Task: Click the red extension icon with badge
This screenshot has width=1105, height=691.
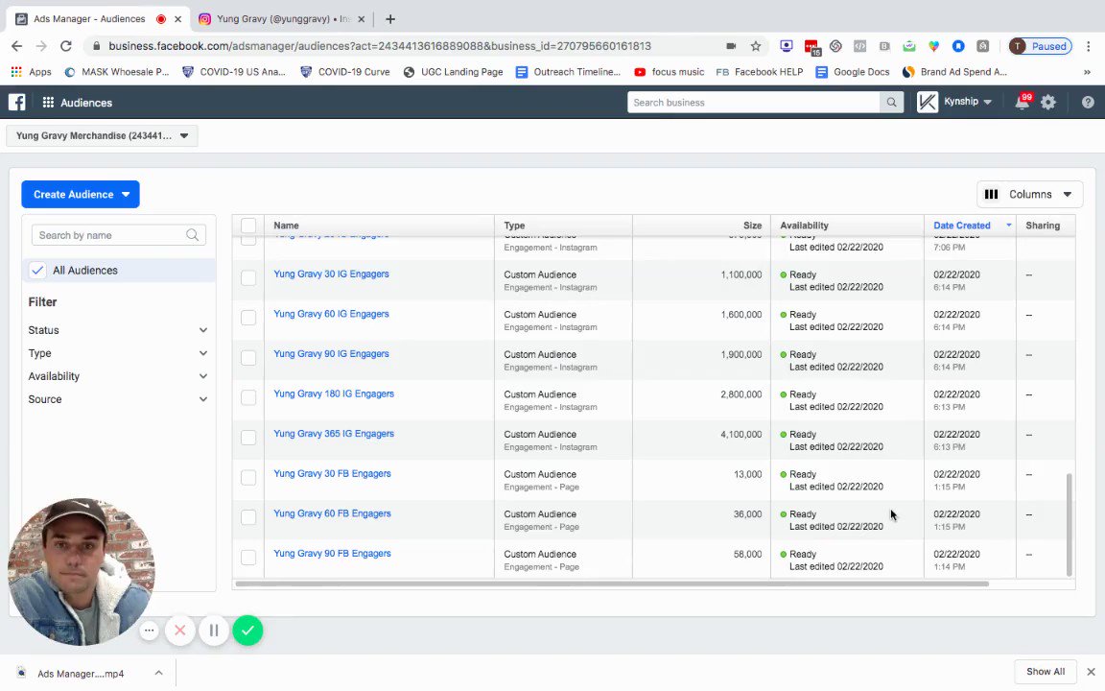Action: 811,47
